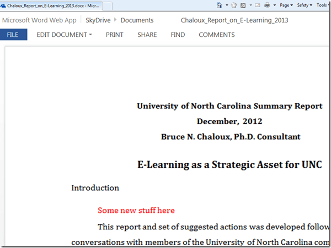Choose FIND in the command bar

[178, 35]
